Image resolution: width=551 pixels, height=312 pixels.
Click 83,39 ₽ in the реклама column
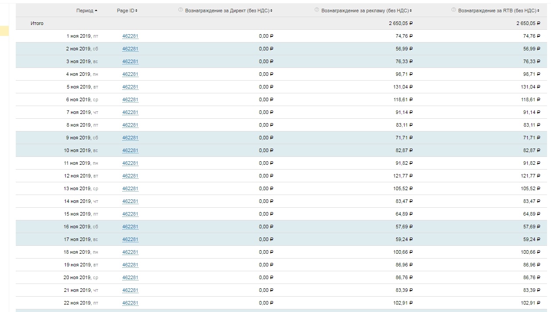point(404,290)
